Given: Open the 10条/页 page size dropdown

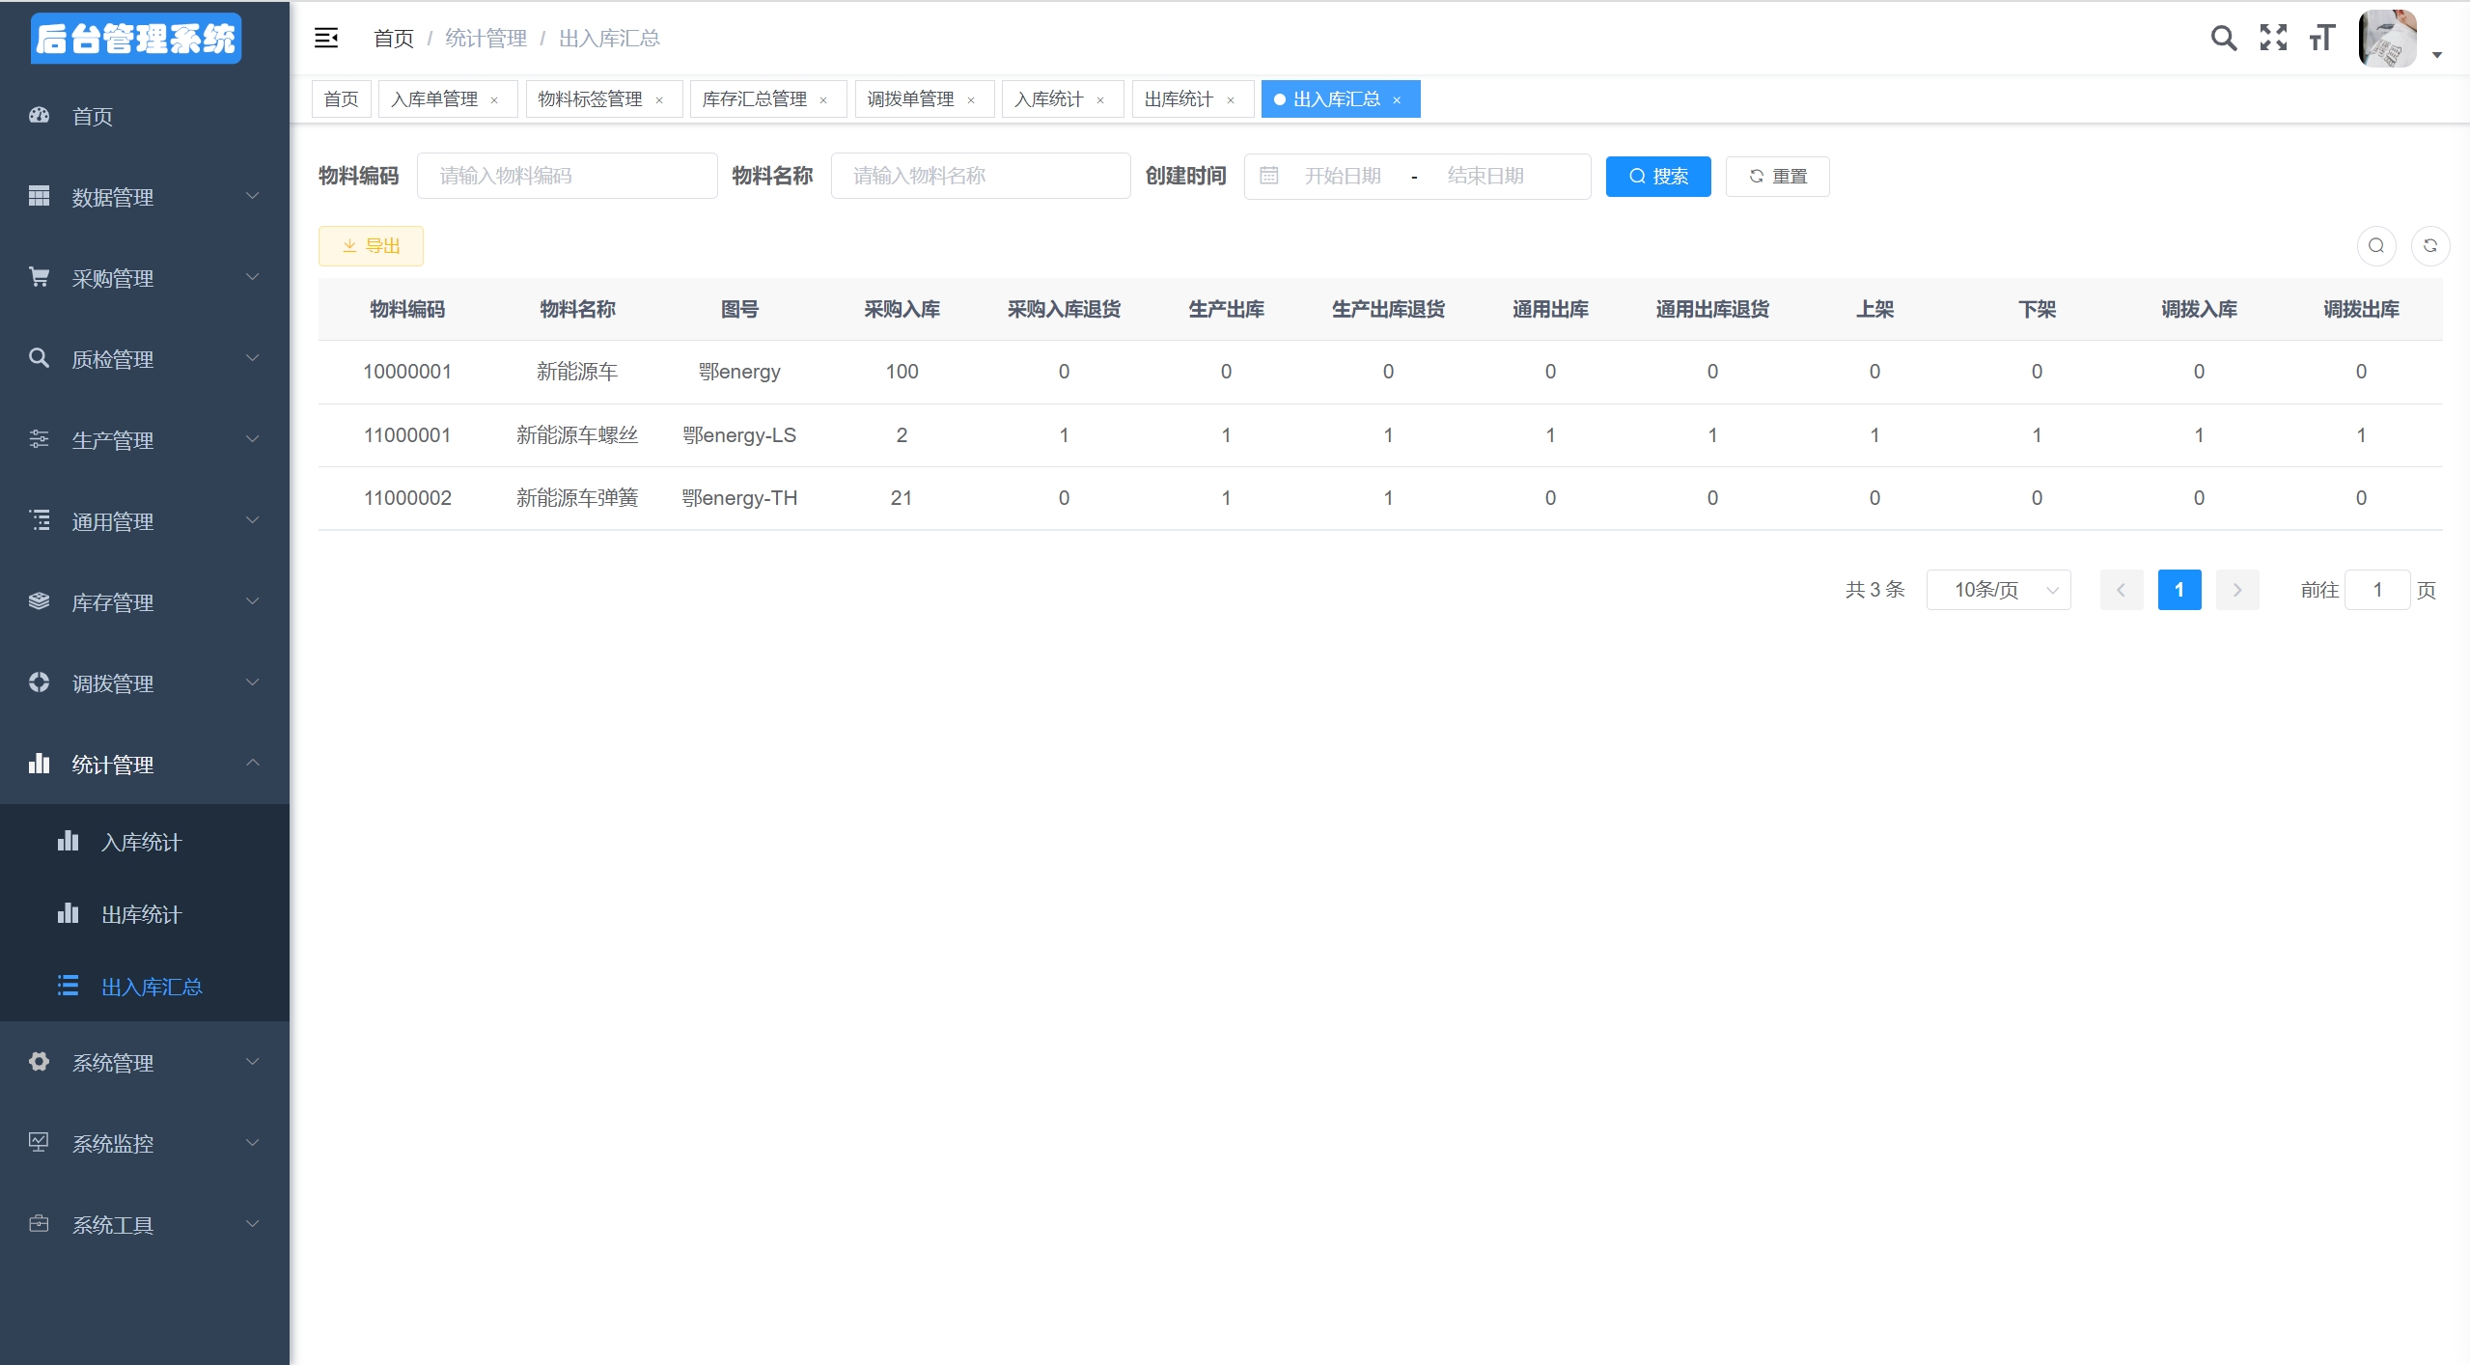Looking at the screenshot, I should click(1998, 590).
